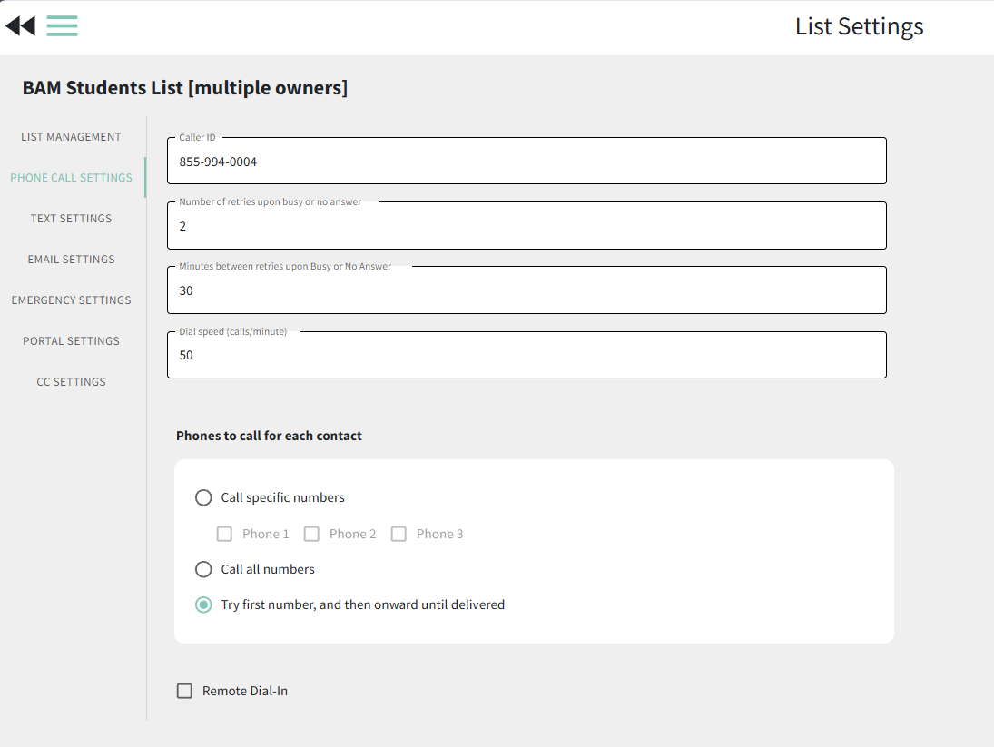The height and width of the screenshot is (747, 994).
Task: Click the minutes between retries field
Action: click(527, 291)
